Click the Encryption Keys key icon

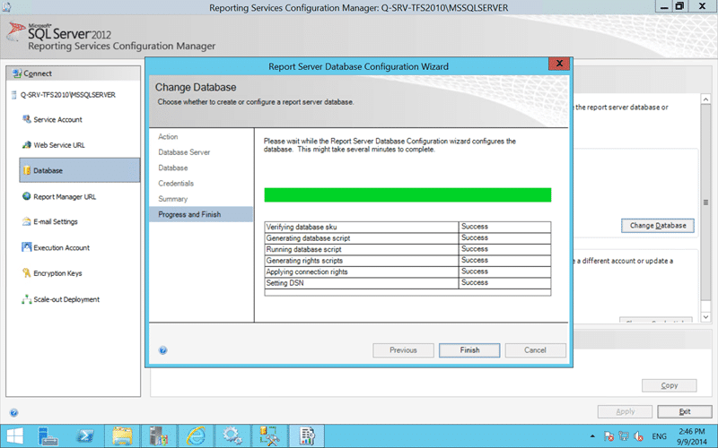pos(27,273)
